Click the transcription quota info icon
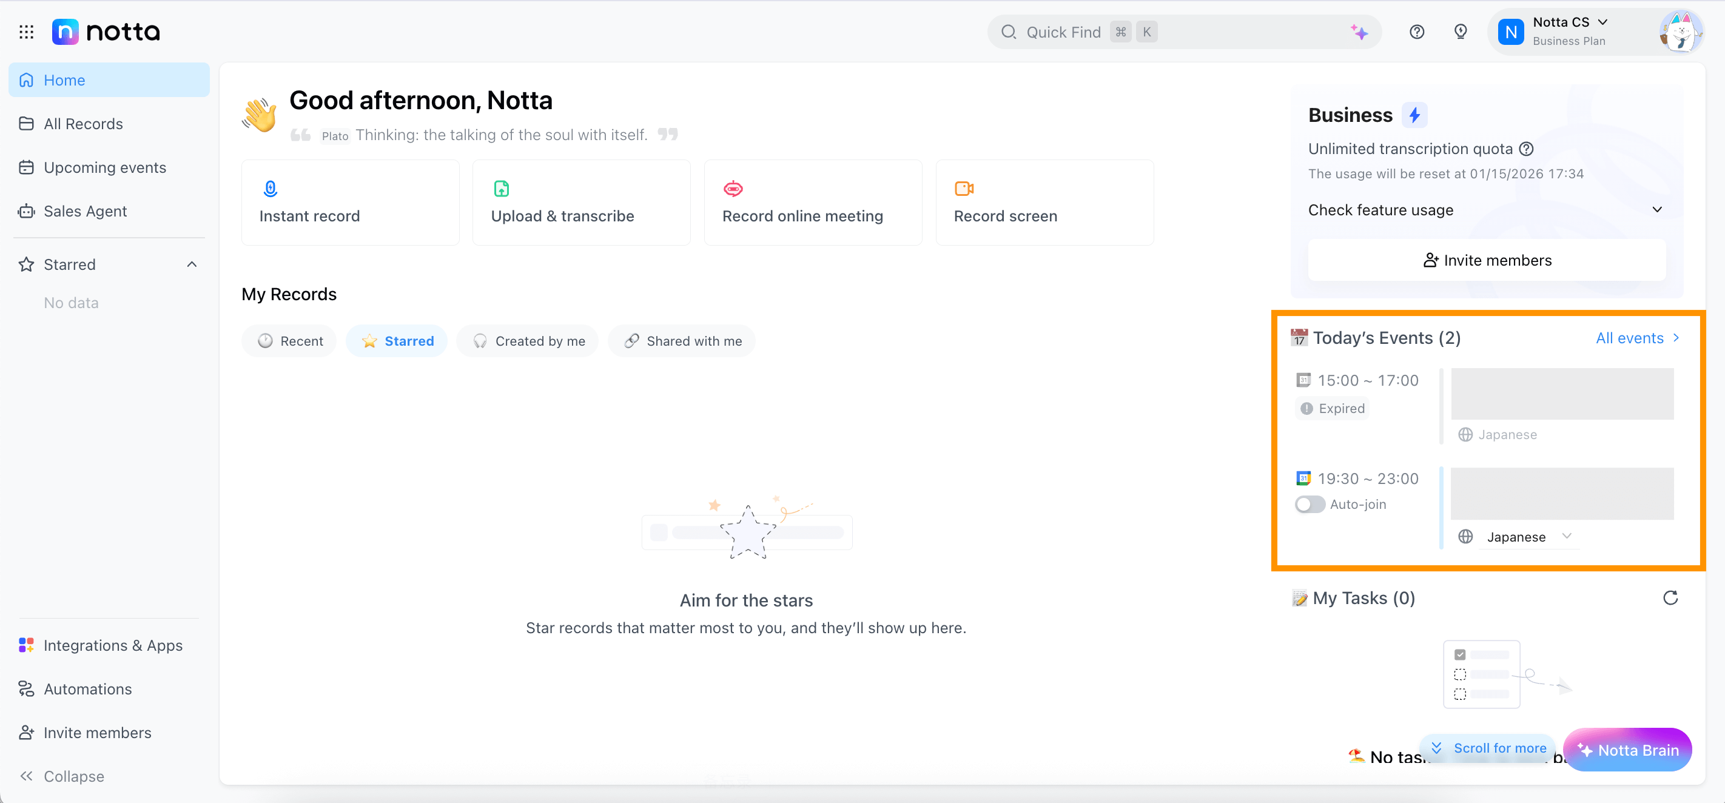This screenshot has width=1725, height=803. pos(1526,149)
